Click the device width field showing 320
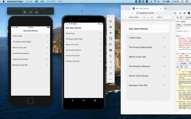 144,17
